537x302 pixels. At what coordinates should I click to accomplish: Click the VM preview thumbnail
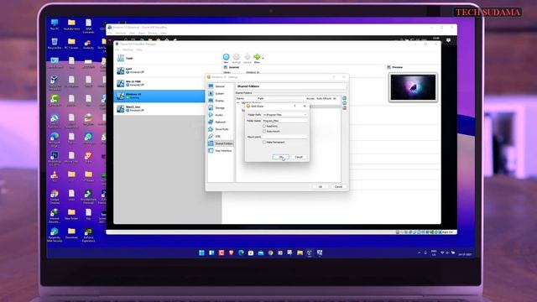click(413, 87)
